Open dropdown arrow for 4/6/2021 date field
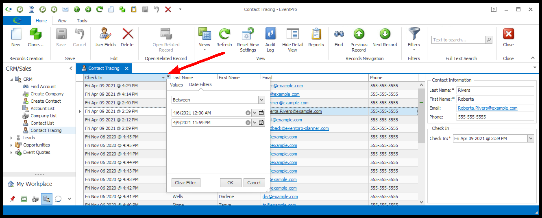Image resolution: width=542 pixels, height=218 pixels. [x=255, y=112]
